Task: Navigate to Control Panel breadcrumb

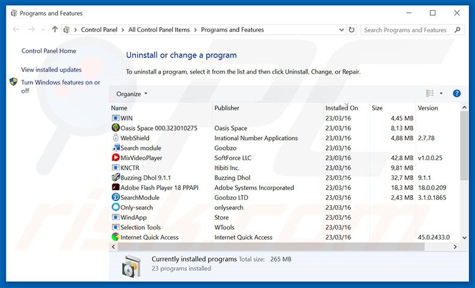Action: click(99, 29)
